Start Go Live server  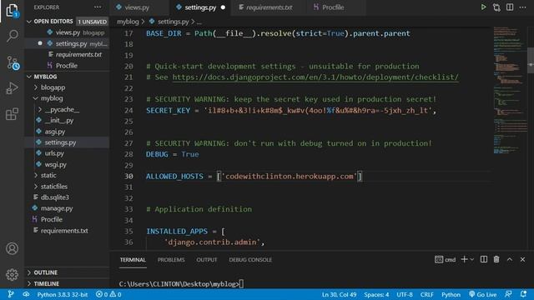pyautogui.click(x=482, y=294)
